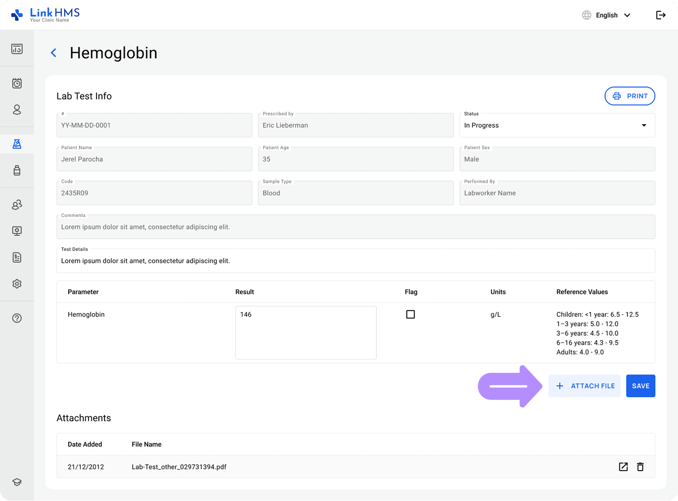Select the lab tests flask icon
Image resolution: width=678 pixels, height=501 pixels.
[x=17, y=144]
